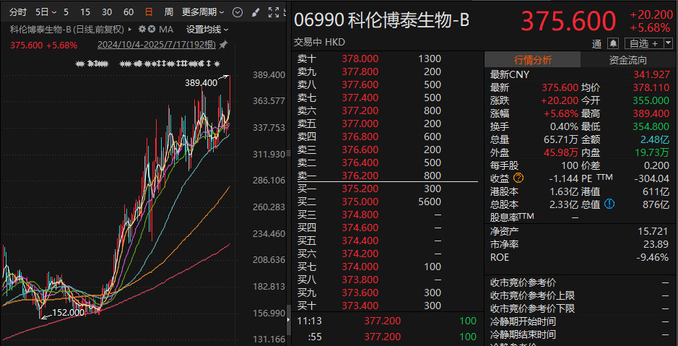Click the fullscreen expand arrows icon
Image resolution: width=678 pixels, height=346 pixels.
(273, 12)
